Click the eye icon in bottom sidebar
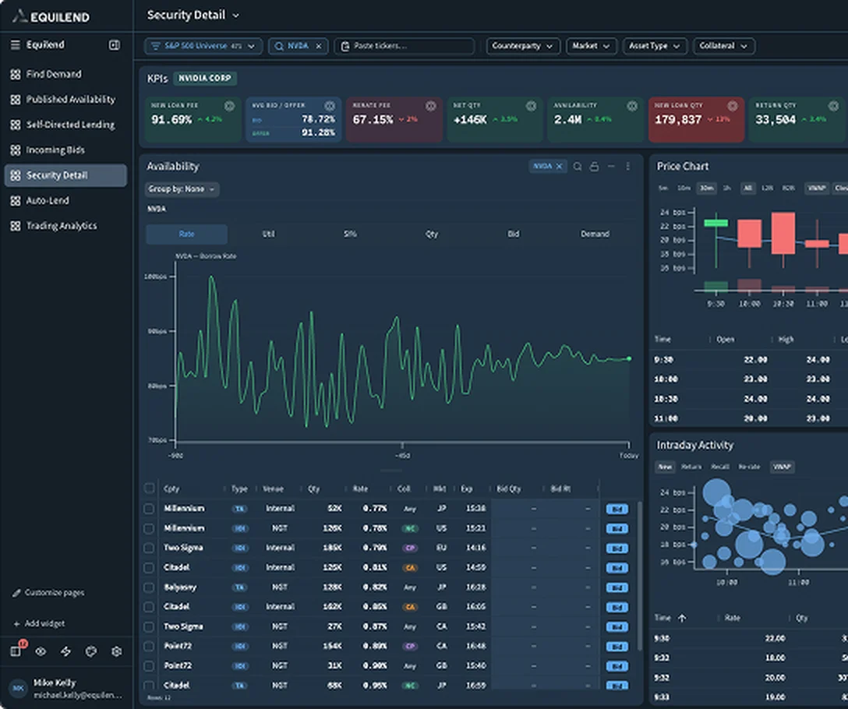The width and height of the screenshot is (848, 709). point(41,651)
